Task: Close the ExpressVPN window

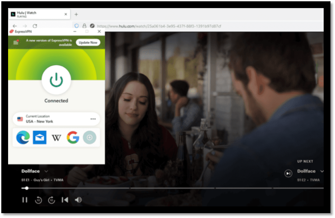Action: click(99, 32)
